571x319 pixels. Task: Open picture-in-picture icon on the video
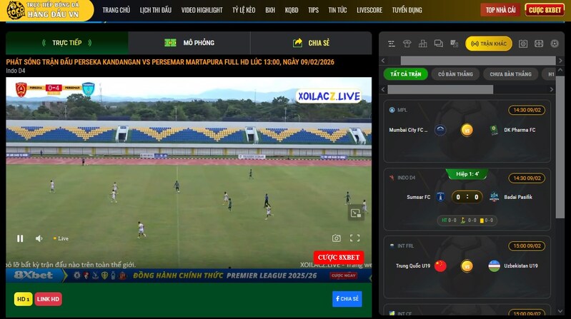355,212
